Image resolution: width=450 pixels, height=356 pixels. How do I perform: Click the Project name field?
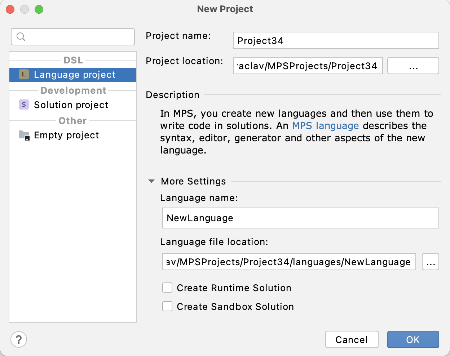[335, 40]
